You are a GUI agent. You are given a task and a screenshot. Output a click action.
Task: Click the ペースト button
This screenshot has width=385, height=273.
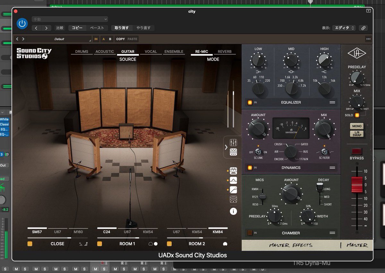point(97,28)
